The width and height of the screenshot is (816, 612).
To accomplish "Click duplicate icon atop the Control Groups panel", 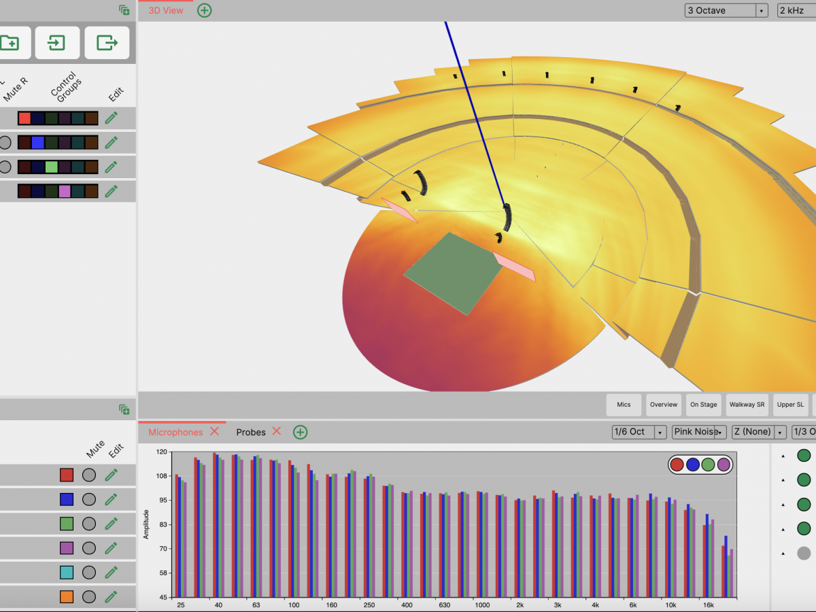I will pyautogui.click(x=124, y=10).
